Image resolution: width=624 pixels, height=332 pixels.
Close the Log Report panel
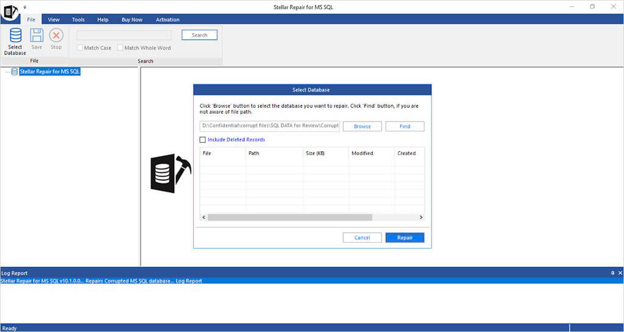pos(619,274)
